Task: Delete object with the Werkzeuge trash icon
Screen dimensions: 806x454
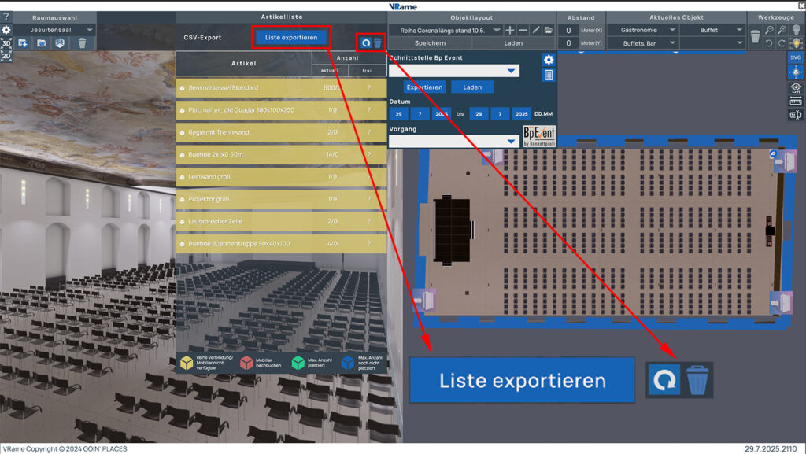Action: (x=755, y=36)
